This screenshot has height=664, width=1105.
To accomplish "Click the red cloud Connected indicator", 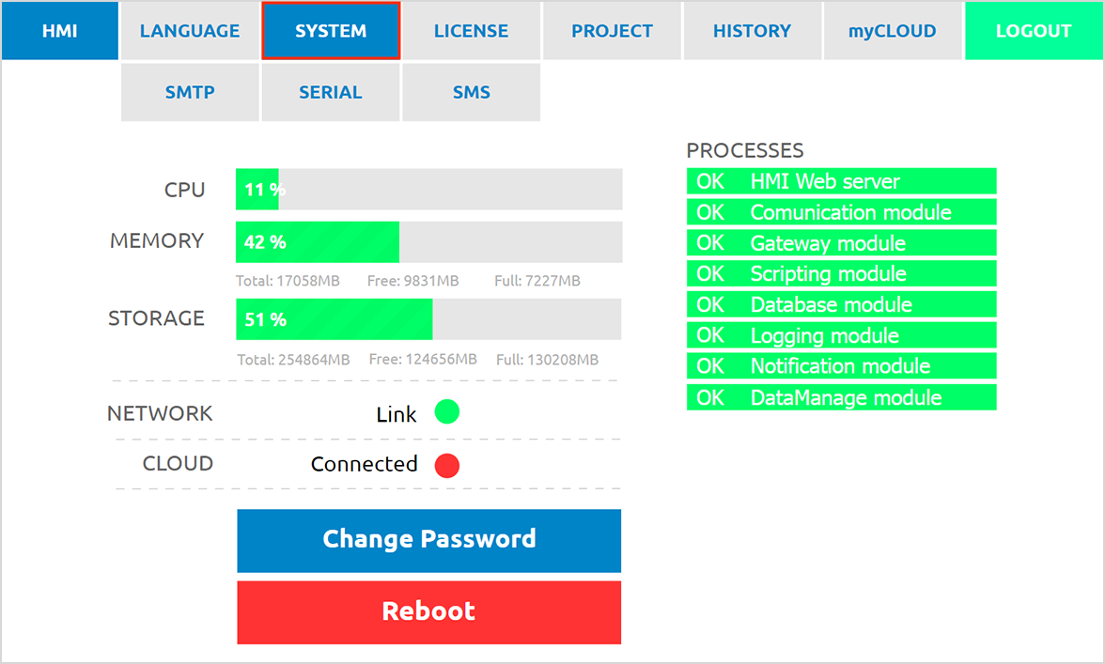I will coord(447,466).
